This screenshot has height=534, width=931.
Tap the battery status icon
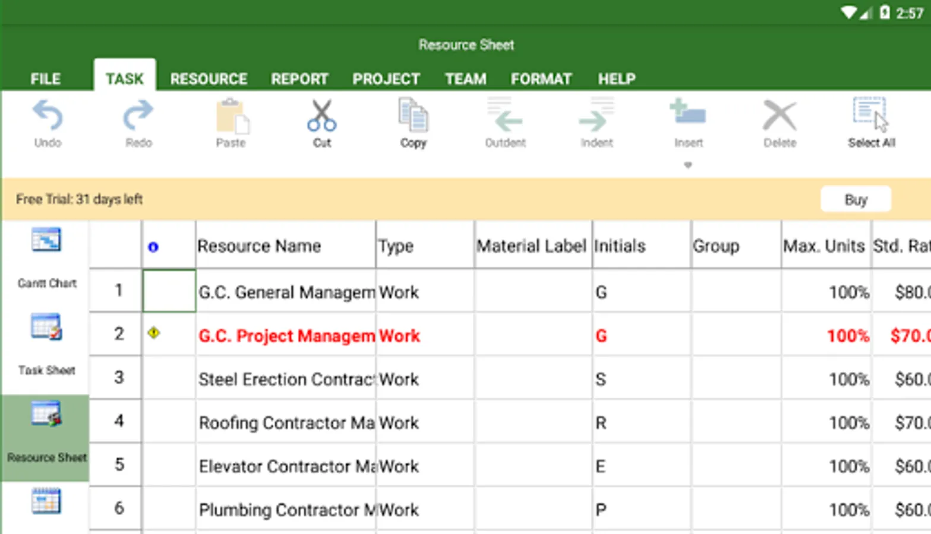[885, 12]
